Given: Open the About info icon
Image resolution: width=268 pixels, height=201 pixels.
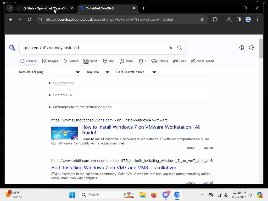Looking at the screenshot, I should tap(242, 48).
